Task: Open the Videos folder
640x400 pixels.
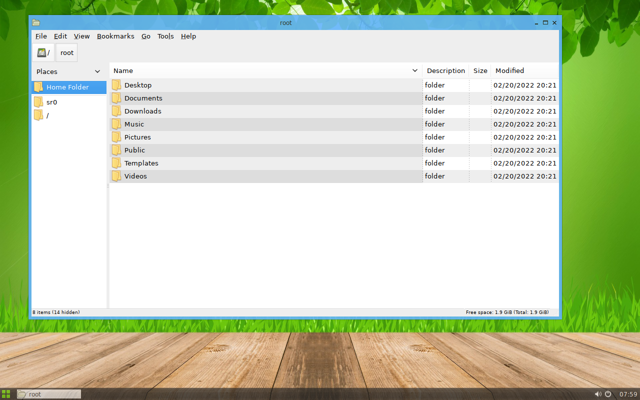Action: (135, 176)
